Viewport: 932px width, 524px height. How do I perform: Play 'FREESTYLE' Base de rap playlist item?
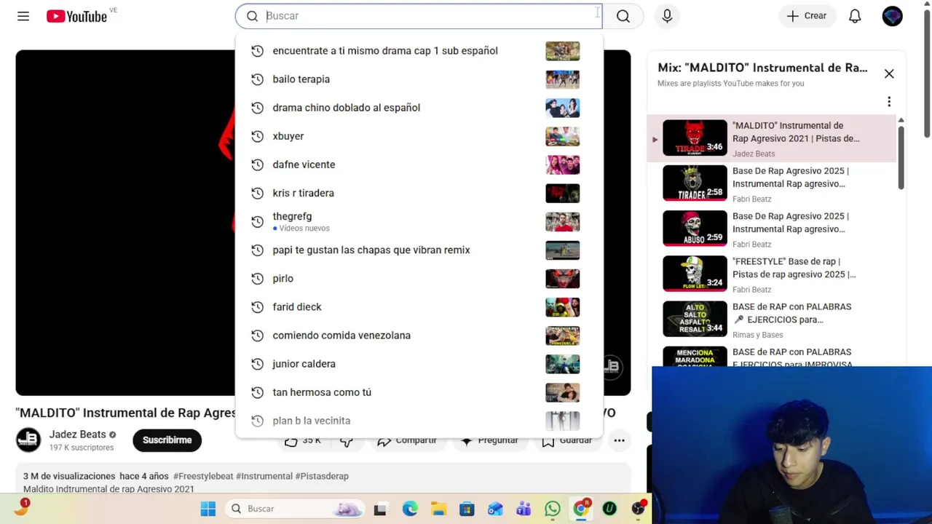click(x=771, y=274)
